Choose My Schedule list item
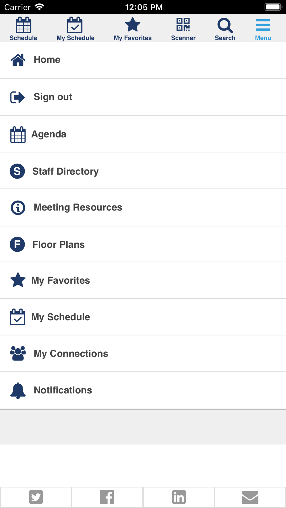 pyautogui.click(x=60, y=317)
